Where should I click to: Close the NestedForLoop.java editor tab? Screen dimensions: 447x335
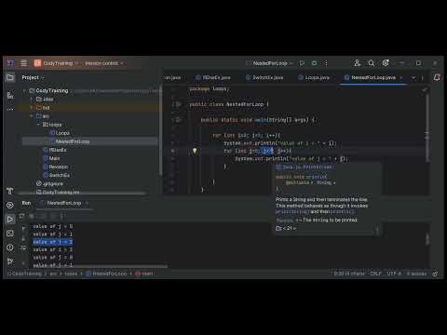(x=401, y=77)
